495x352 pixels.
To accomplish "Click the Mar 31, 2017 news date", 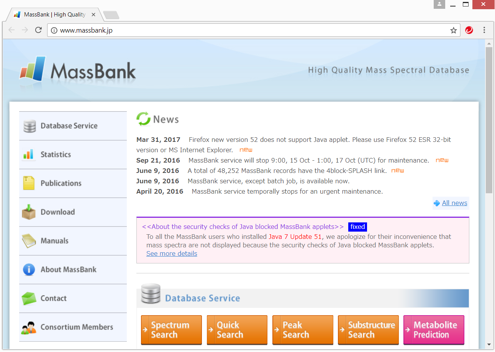I will (x=158, y=140).
